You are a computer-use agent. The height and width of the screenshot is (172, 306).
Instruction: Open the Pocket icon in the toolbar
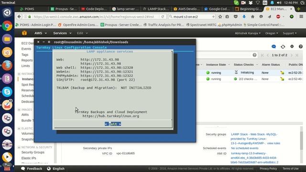(x=236, y=17)
